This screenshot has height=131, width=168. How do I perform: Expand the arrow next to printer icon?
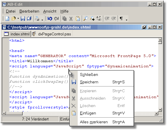tap(42, 20)
